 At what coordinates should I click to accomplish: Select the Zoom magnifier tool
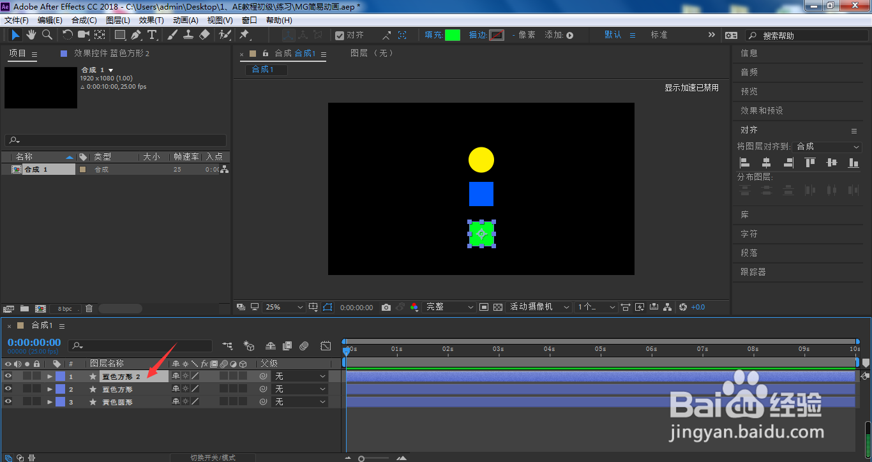(47, 34)
